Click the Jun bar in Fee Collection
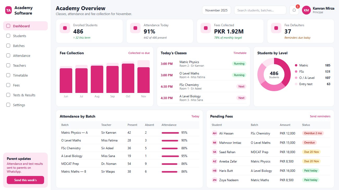This screenshot has height=190, width=339. [66, 80]
